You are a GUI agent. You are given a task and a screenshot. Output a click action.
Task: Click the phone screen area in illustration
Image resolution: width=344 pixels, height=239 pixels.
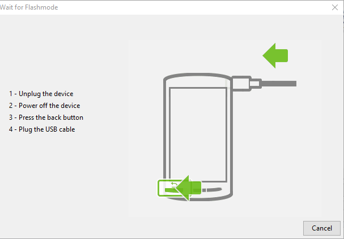tap(198, 134)
